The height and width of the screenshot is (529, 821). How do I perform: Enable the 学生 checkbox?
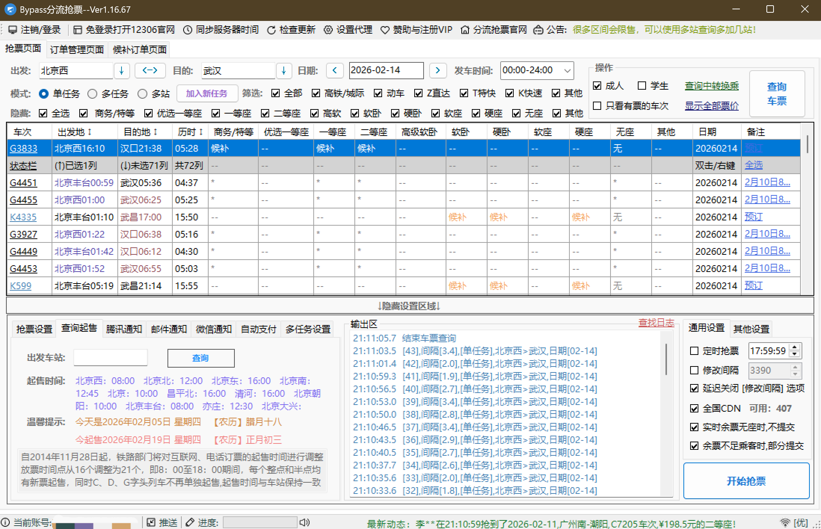pos(642,86)
